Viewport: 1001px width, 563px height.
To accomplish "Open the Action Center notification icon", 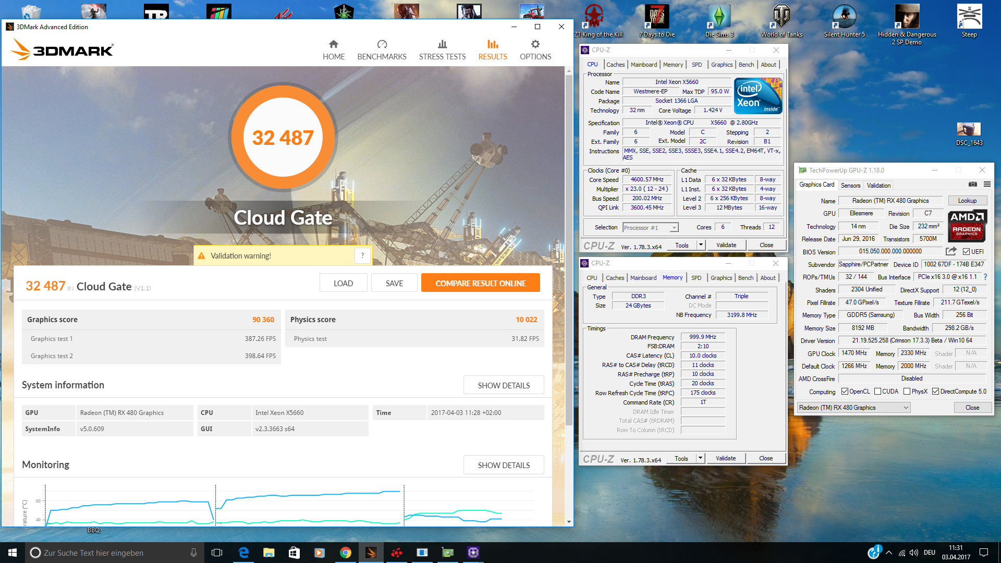I will [984, 553].
